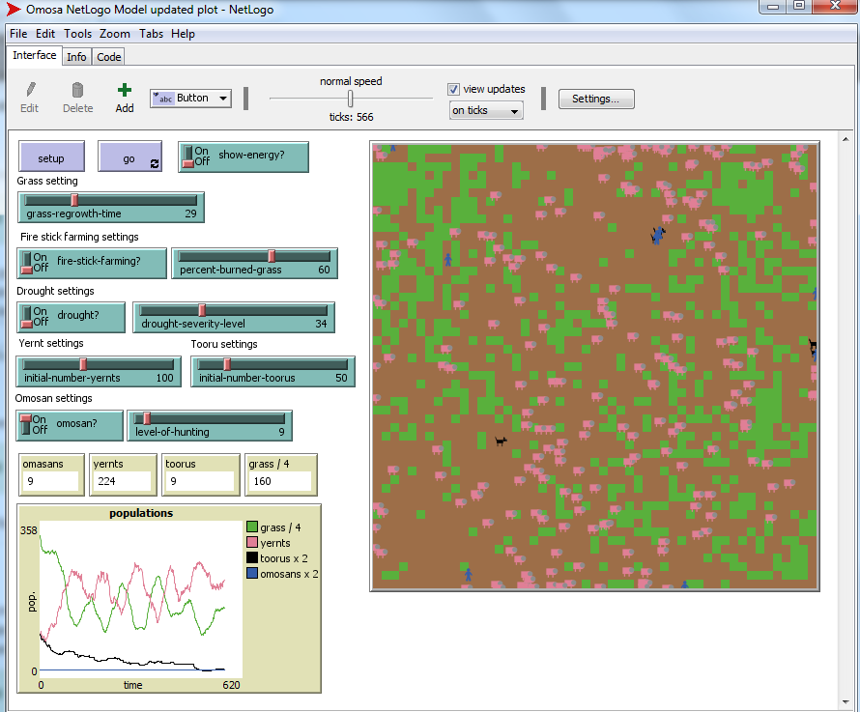Click the toorus monitor value
This screenshot has height=712, width=860.
click(x=200, y=481)
